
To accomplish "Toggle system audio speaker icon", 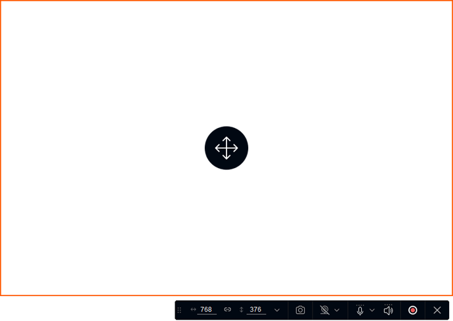I will pyautogui.click(x=388, y=310).
